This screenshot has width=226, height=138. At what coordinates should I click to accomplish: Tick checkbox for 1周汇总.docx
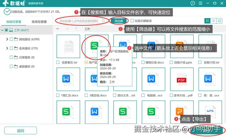pyautogui.click(x=58, y=95)
